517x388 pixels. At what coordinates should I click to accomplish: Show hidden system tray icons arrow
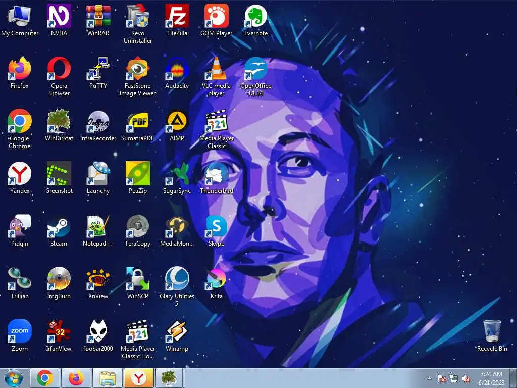[x=429, y=378]
